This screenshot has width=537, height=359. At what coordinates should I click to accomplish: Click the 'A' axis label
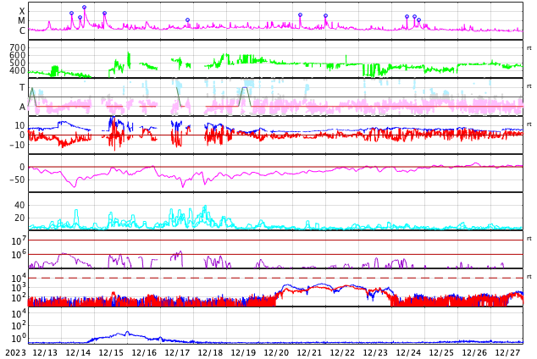tap(22, 108)
